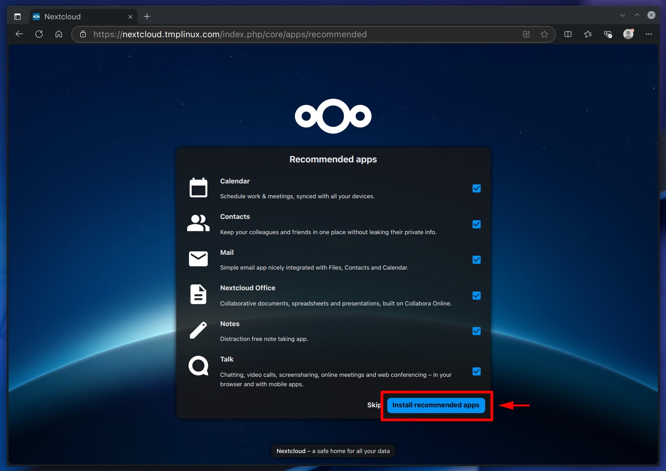The width and height of the screenshot is (666, 471).
Task: Uncheck the Notes app checkbox
Action: (477, 331)
